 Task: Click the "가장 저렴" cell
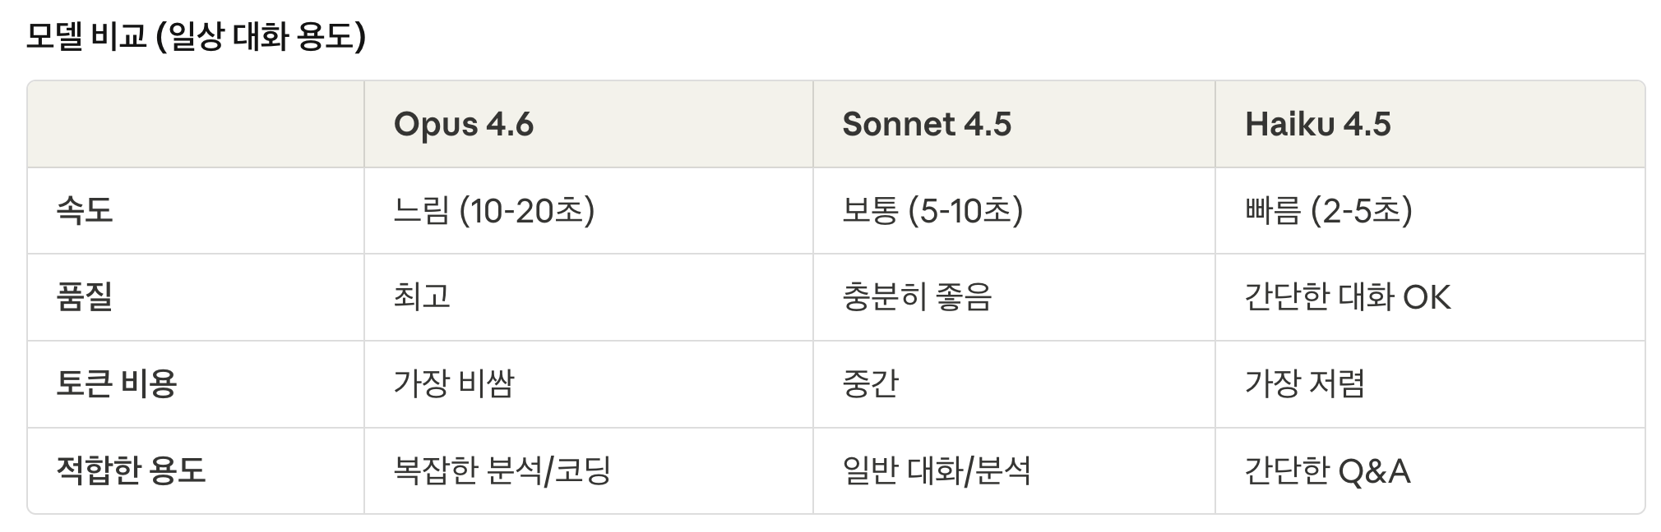click(x=1305, y=383)
